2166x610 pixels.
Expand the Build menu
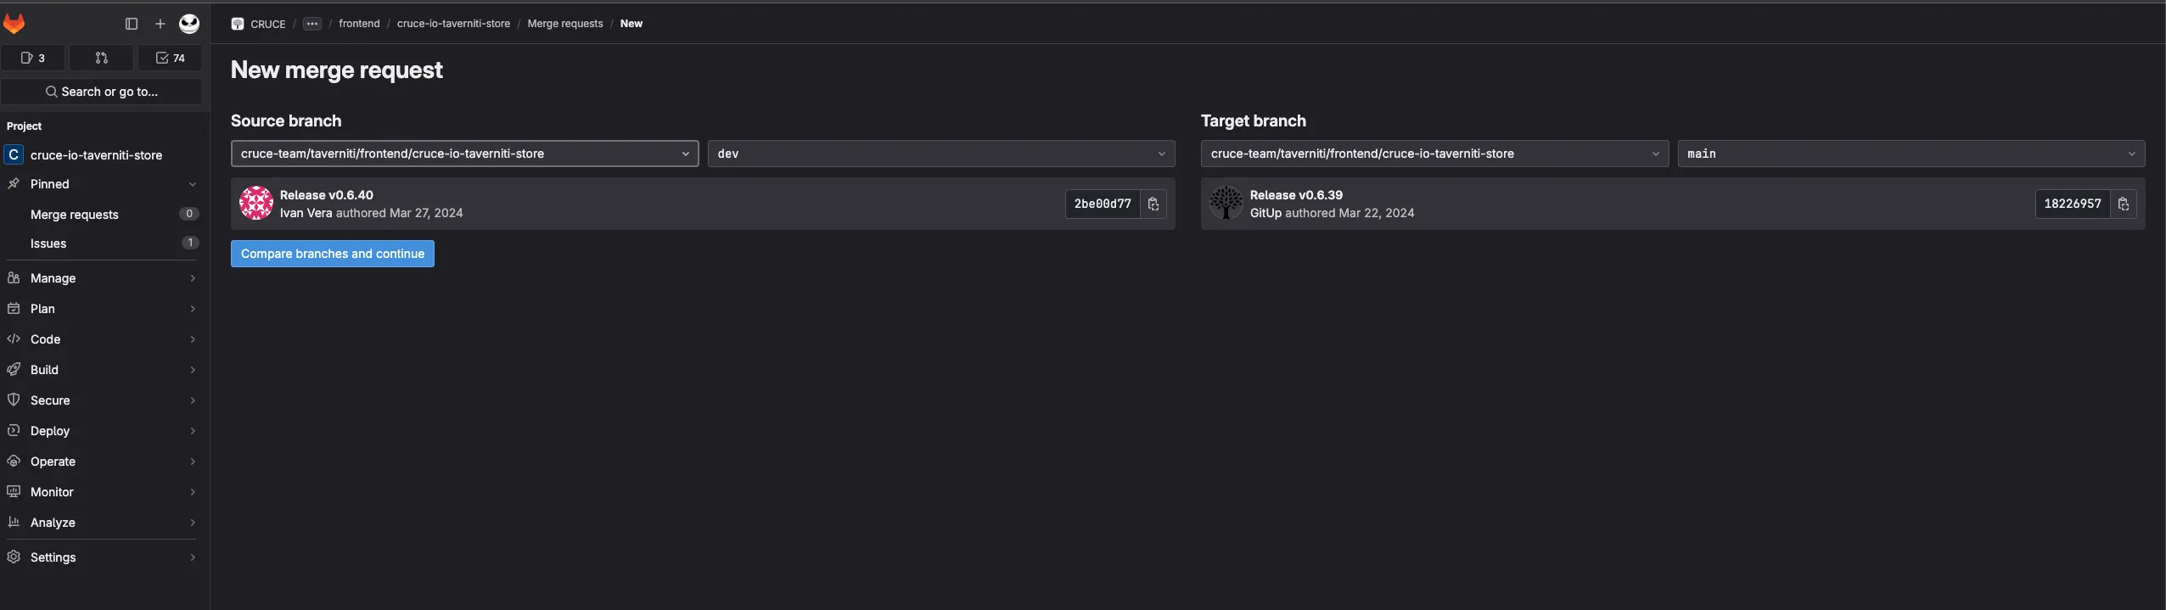point(102,370)
